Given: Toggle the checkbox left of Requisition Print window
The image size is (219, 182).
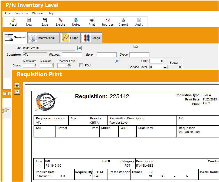Looking at the screenshot, I should tap(5, 93).
